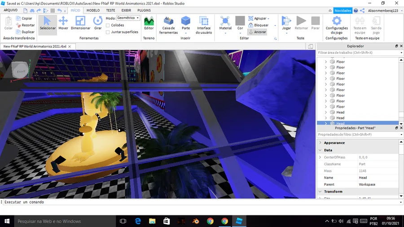The width and height of the screenshot is (404, 227).
Task: Click the volume icon in system tray
Action: pyautogui.click(x=341, y=221)
